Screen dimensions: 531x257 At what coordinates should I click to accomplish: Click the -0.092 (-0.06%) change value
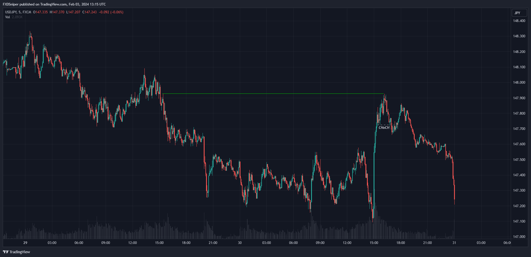pos(111,12)
